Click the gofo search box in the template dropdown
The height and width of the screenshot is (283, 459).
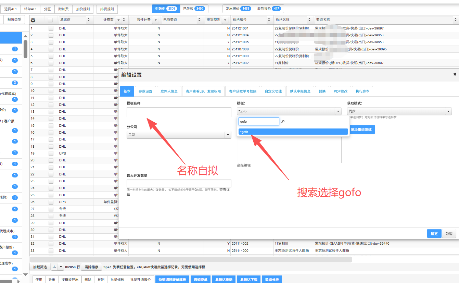click(x=259, y=122)
